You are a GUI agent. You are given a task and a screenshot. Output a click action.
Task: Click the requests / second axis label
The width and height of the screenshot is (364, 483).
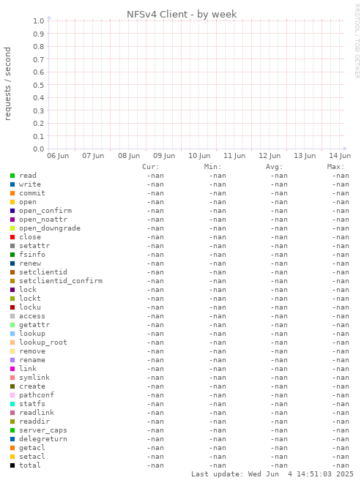[8, 83]
